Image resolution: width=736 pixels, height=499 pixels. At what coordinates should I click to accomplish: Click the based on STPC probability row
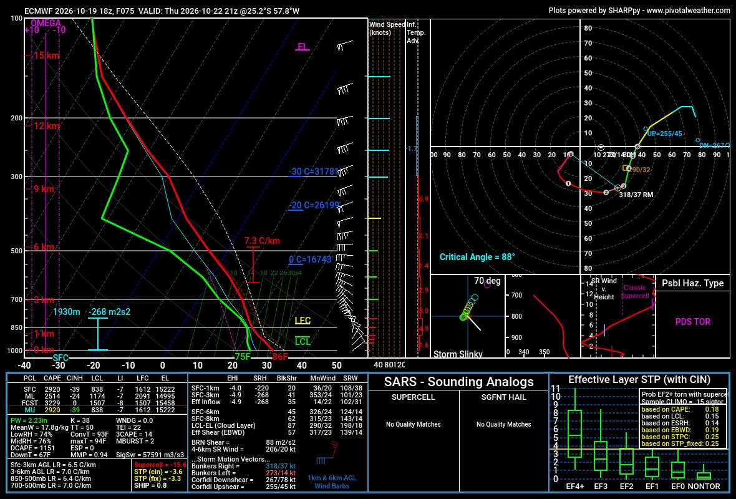[680, 437]
